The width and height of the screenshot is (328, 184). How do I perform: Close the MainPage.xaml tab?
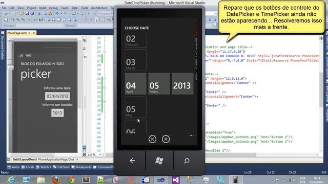(34, 33)
